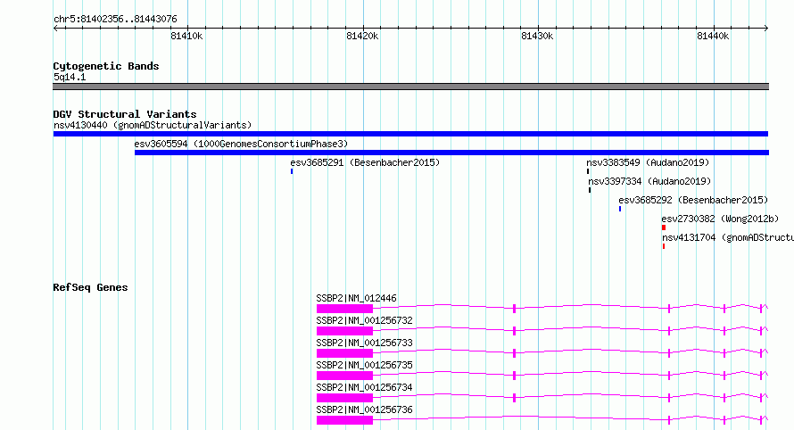Click the chr5:81402356..81443076 region label
This screenshot has width=794, height=430.
pos(115,20)
